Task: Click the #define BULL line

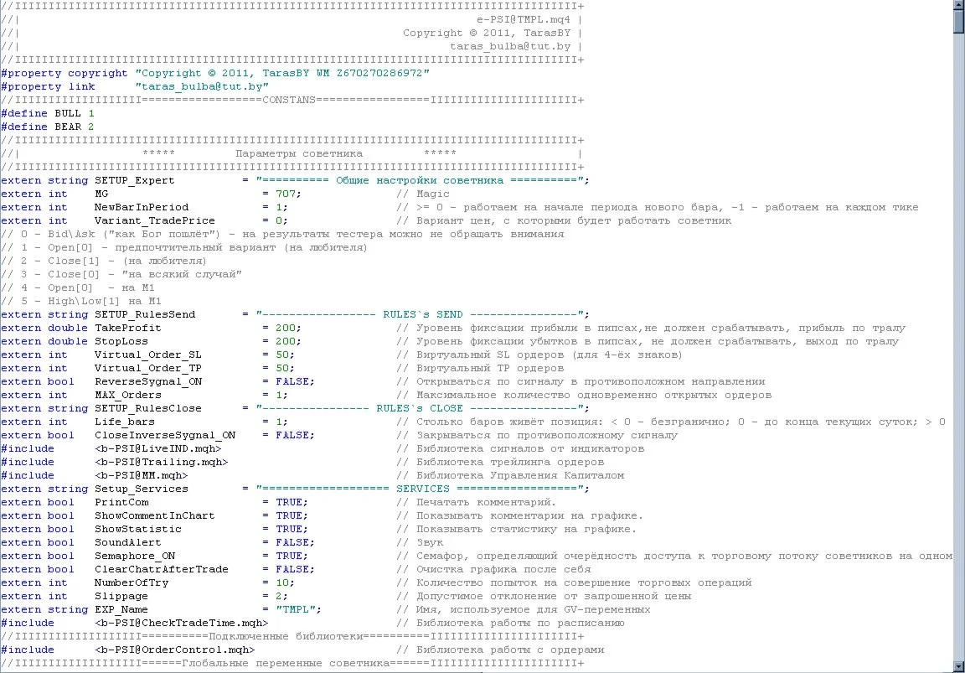Action: coord(48,113)
